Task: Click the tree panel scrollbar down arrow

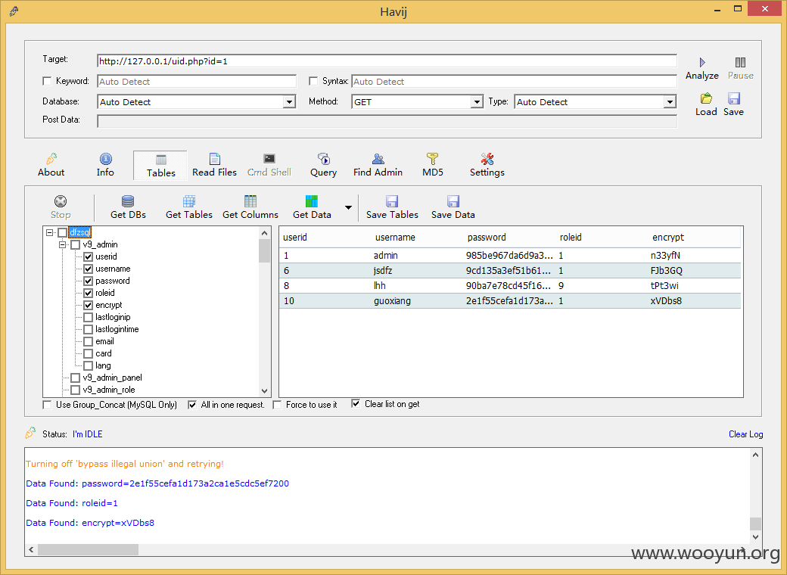Action: tap(265, 391)
